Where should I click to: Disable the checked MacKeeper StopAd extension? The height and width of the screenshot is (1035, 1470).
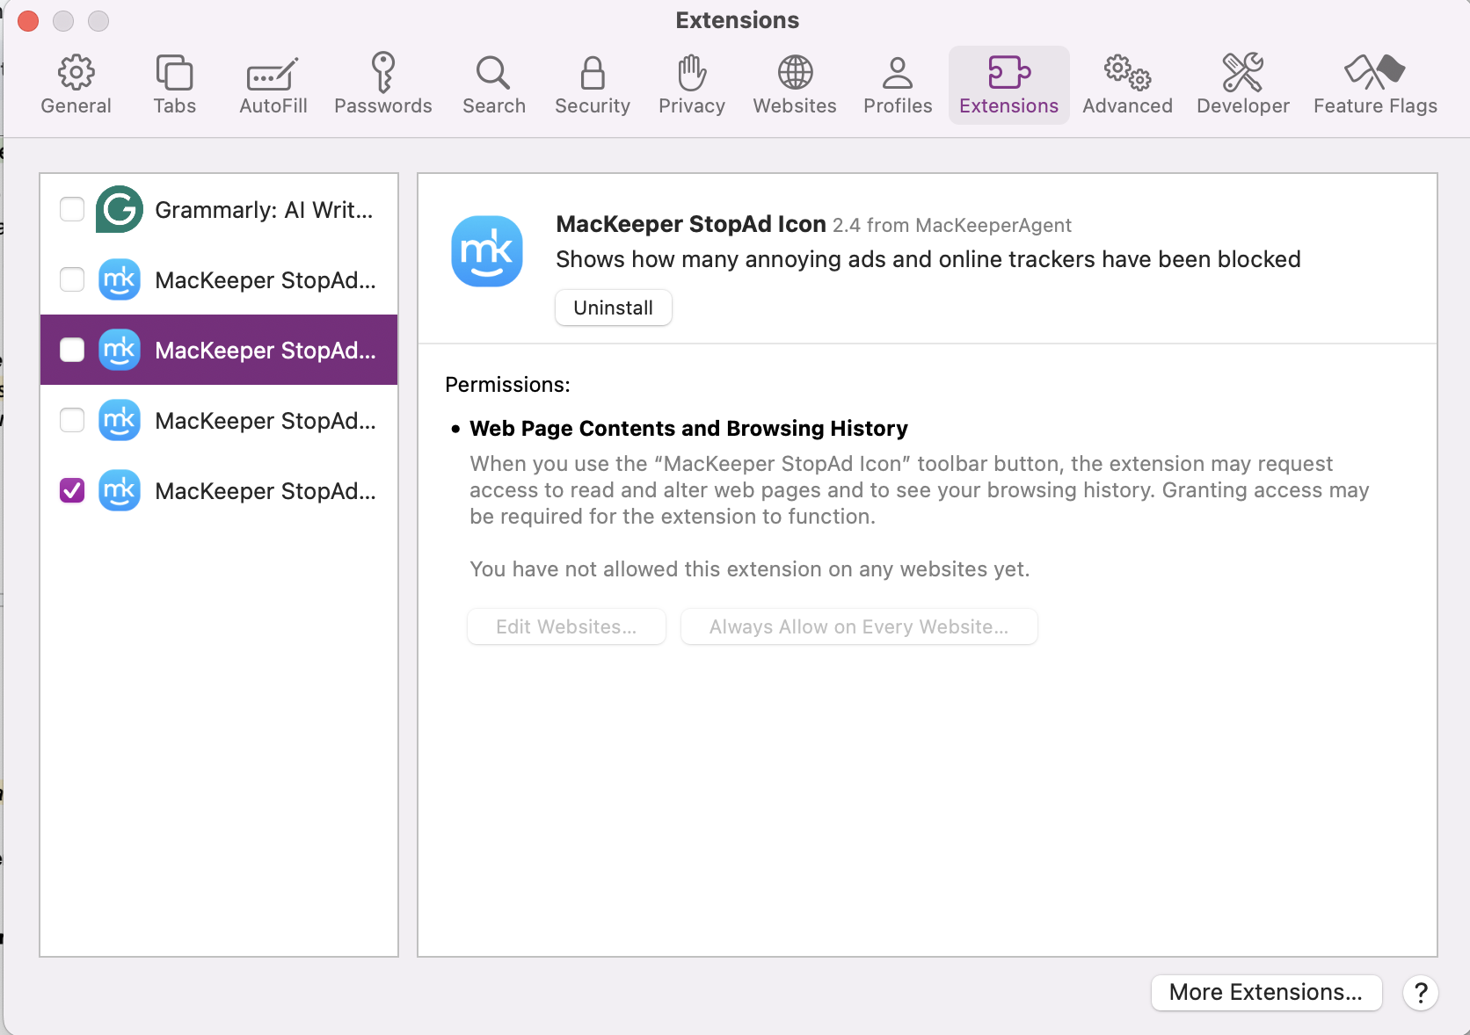[71, 490]
